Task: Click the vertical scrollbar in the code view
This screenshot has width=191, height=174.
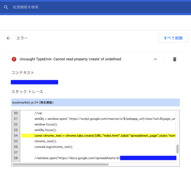Action: click(x=177, y=149)
